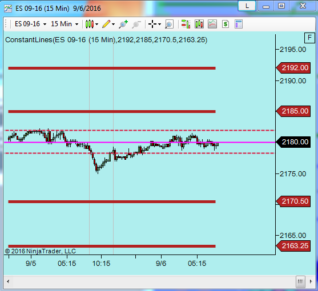Select the 2192 red constant line
The image size is (318, 291).
coord(112,68)
